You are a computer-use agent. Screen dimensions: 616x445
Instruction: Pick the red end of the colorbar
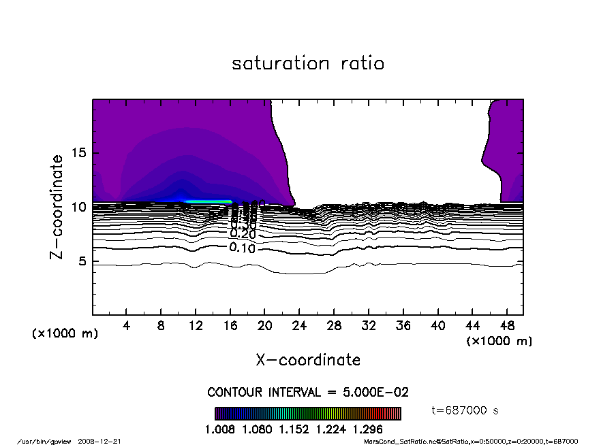coord(396,414)
